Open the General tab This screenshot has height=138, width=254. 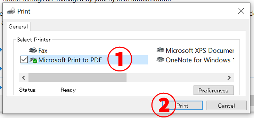click(18, 26)
